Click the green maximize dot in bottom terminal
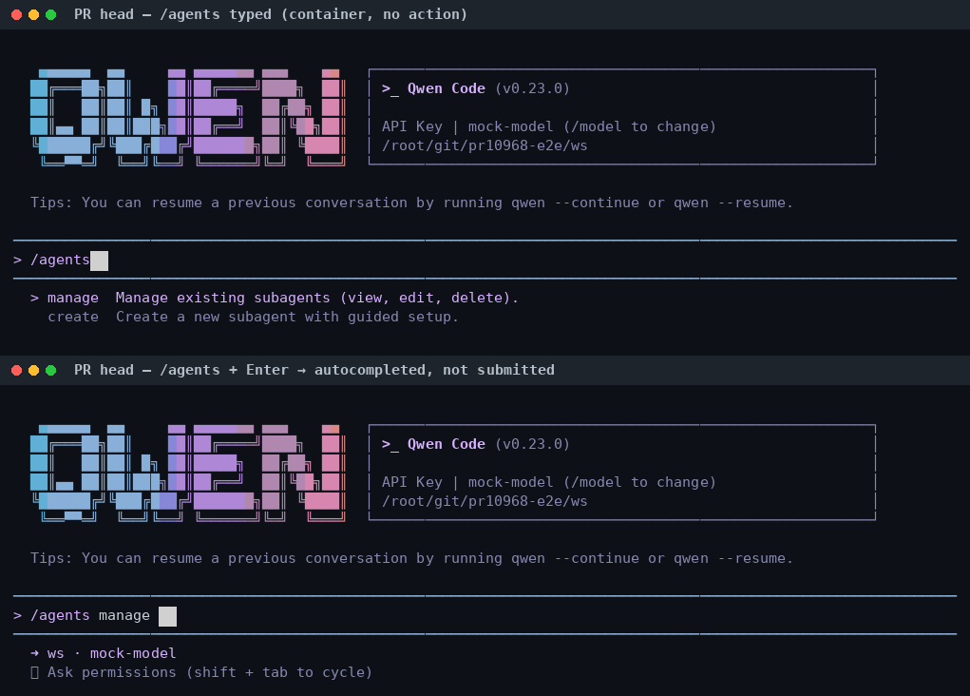 point(51,370)
